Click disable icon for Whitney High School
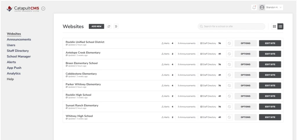297x140 pixels. (229, 117)
